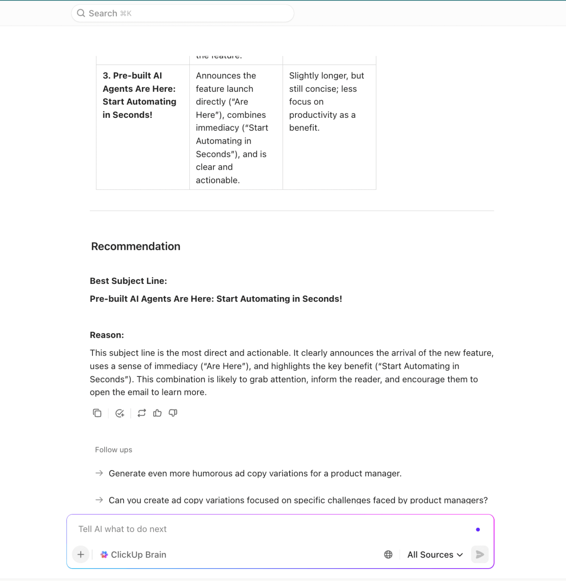This screenshot has height=581, width=566.
Task: Give thumbs up feedback on the response
Action: click(157, 413)
